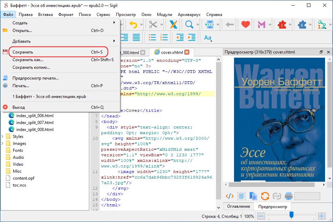Run red puzzle plugin number 1
The width and height of the screenshot is (333, 222).
coord(282,25)
